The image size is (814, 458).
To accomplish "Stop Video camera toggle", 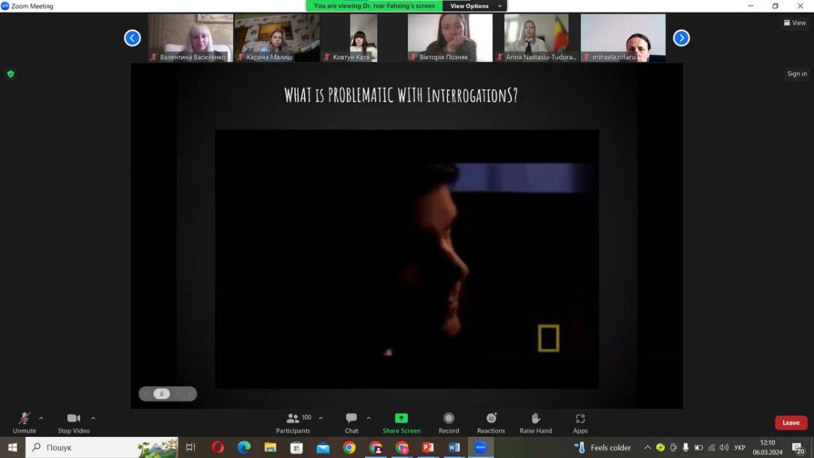I will (x=73, y=422).
